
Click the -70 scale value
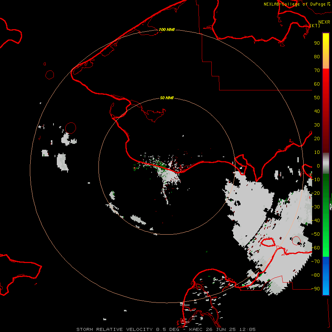pyautogui.click(x=315, y=262)
